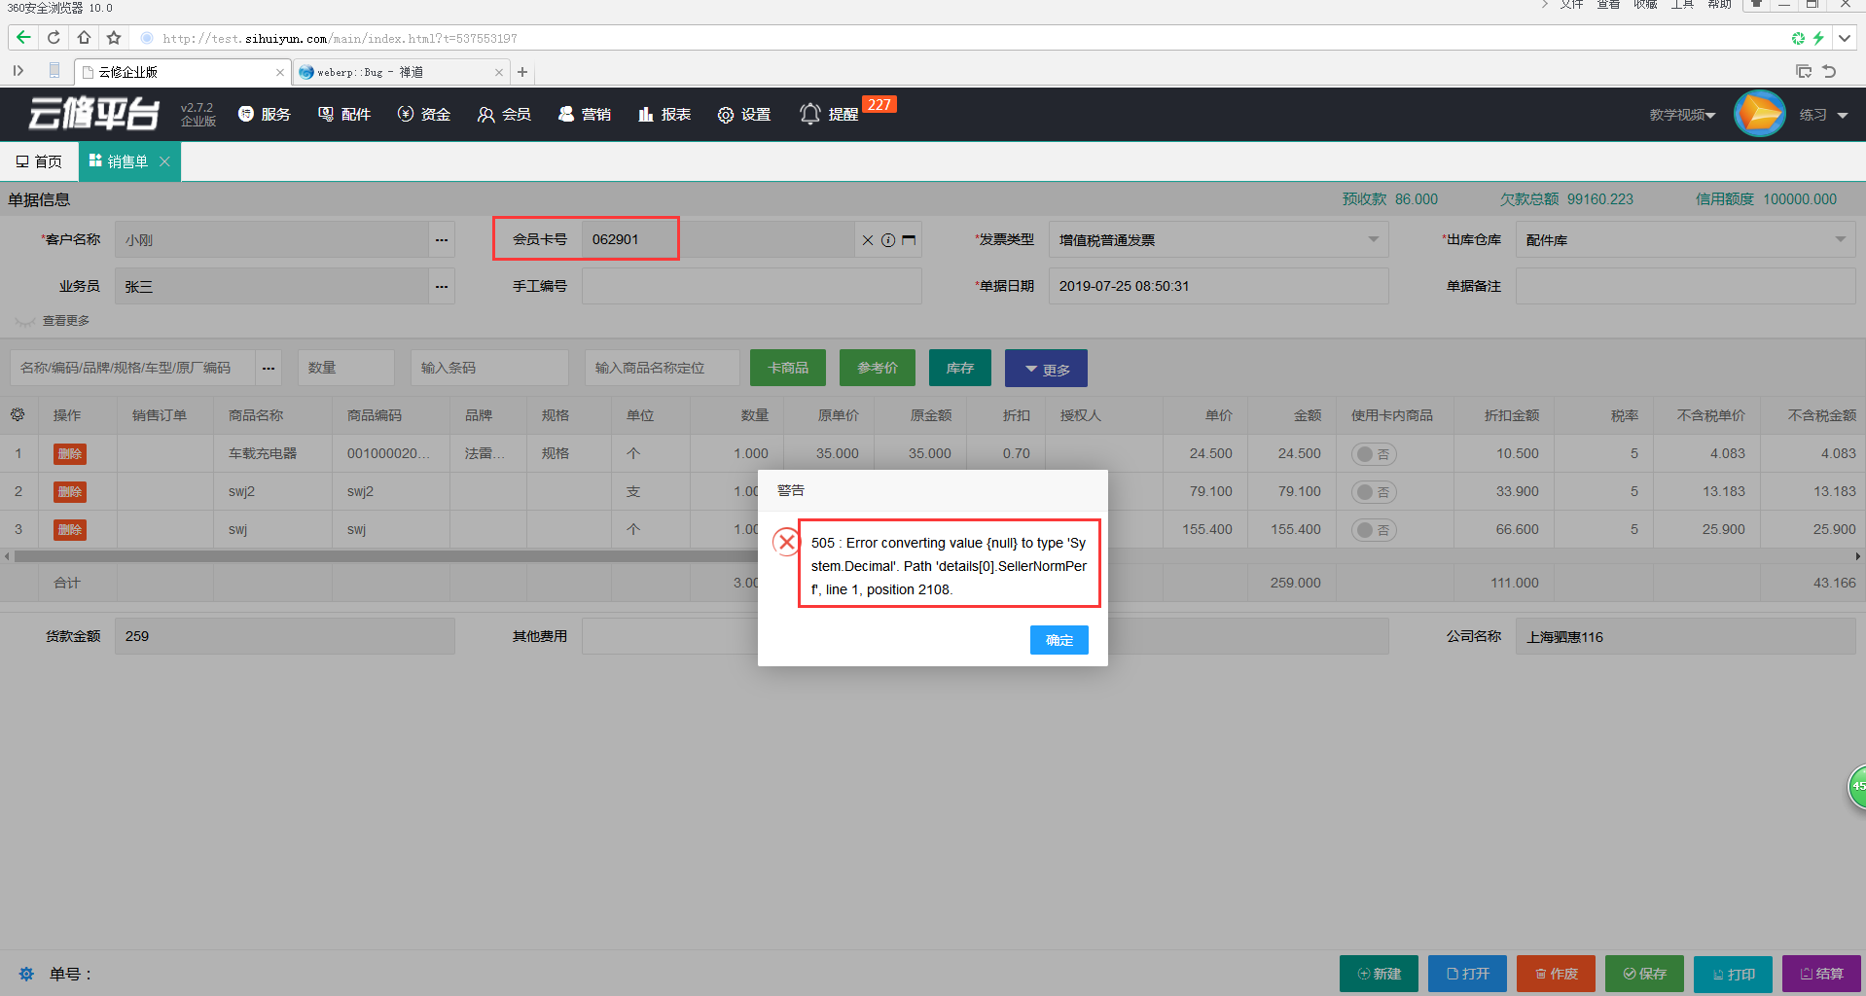Click the bottom-left settings gear icon

[26, 974]
